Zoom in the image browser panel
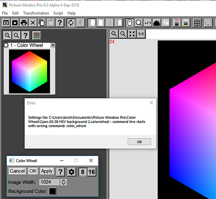Viewport: 216px width, 199px height. click(x=8, y=35)
